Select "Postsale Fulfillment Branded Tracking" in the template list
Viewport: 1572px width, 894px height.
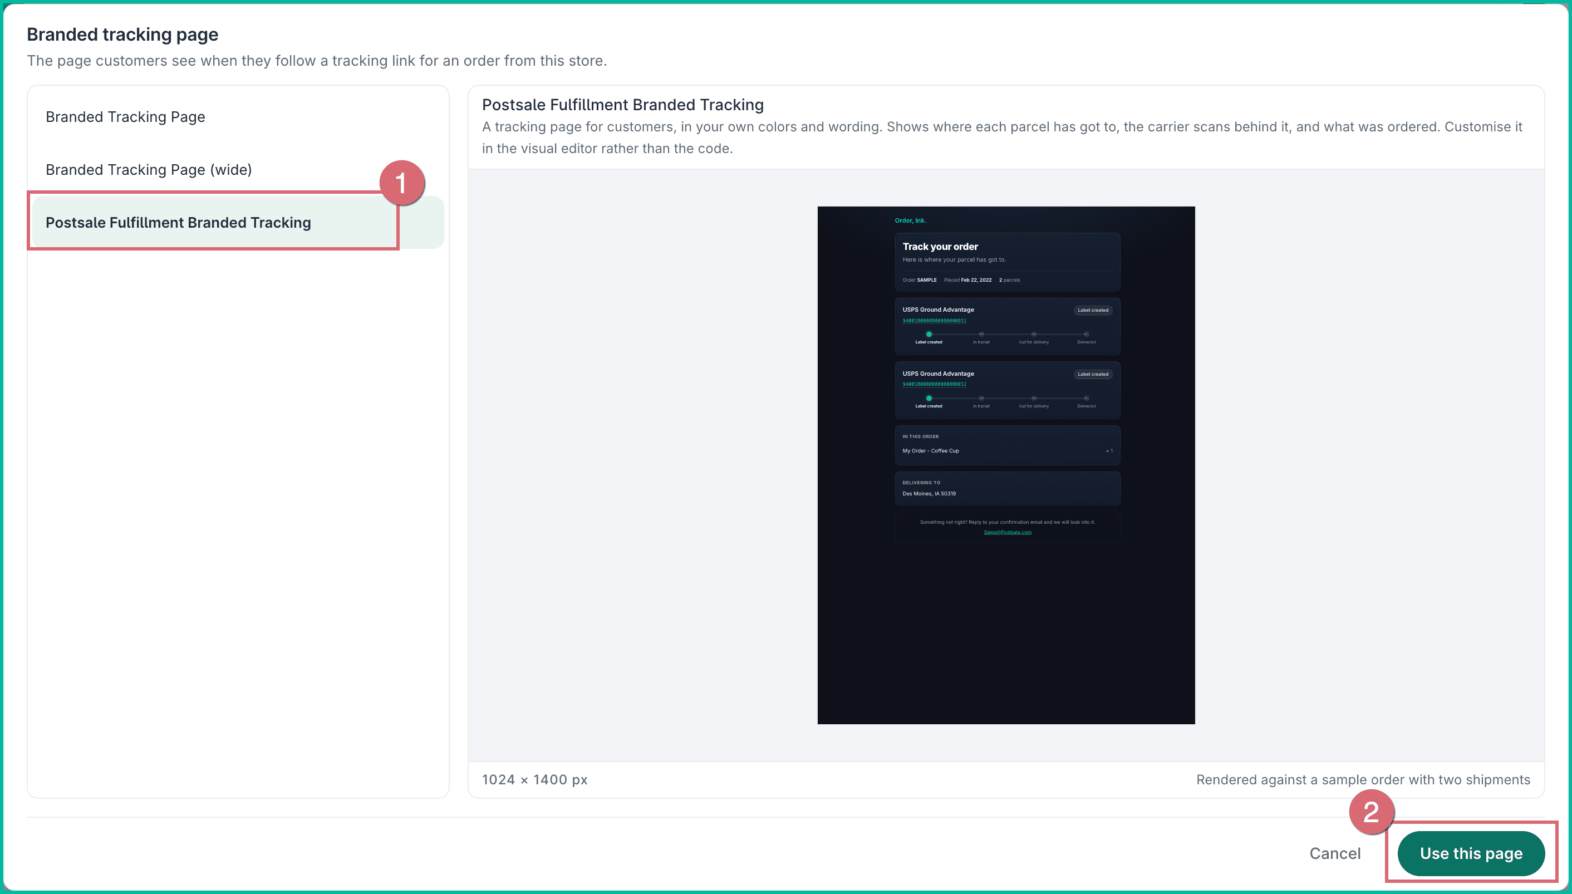point(238,222)
